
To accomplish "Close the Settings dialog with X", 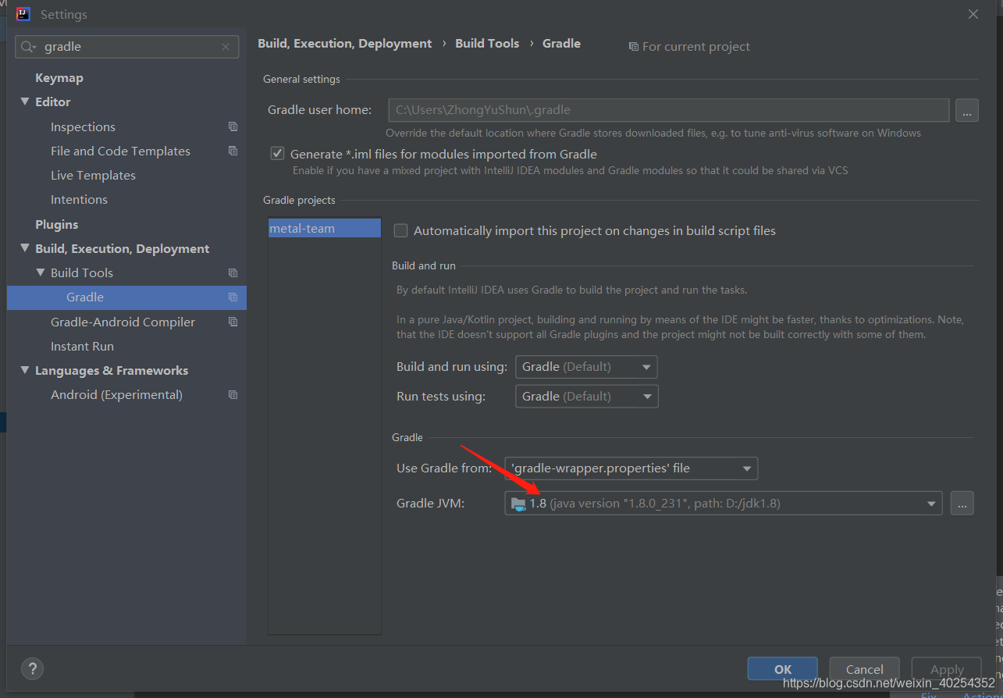I will coord(973,14).
